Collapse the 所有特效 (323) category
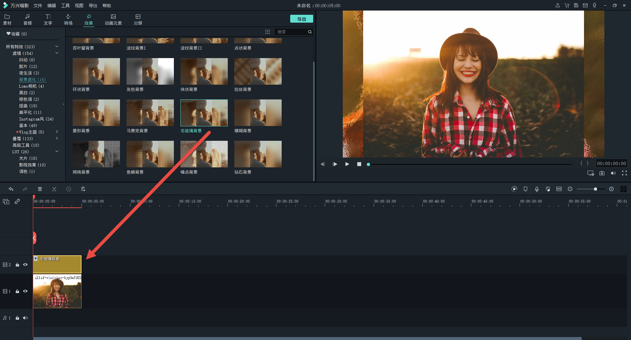The height and width of the screenshot is (340, 631). 57,47
